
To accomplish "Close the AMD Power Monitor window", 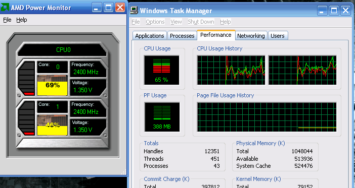I will click(x=120, y=8).
